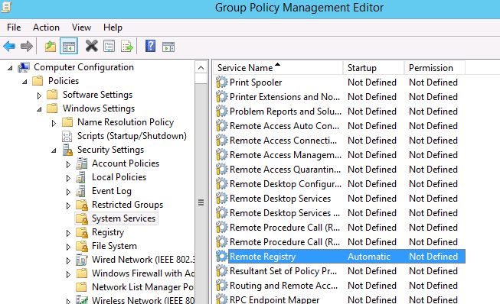The height and width of the screenshot is (304, 500).
Task: Select the Wireless Network tree item
Action: click(x=143, y=300)
